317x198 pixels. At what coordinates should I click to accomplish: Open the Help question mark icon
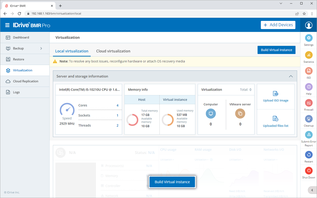(309, 87)
